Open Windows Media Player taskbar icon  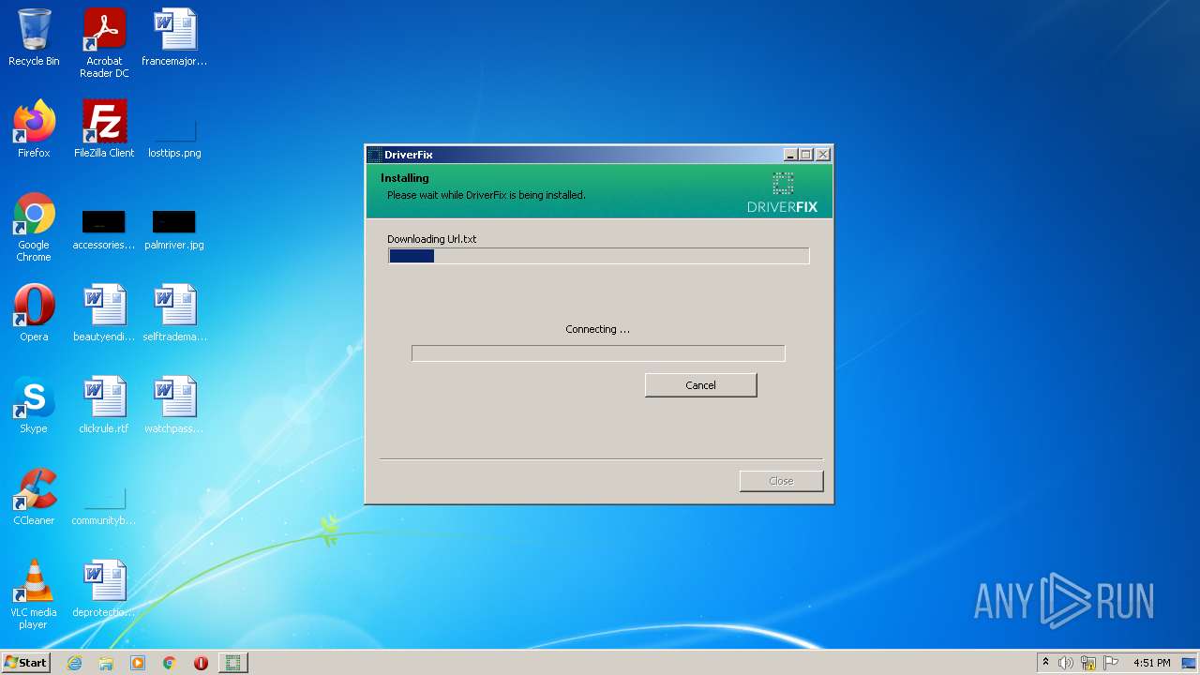(x=138, y=663)
